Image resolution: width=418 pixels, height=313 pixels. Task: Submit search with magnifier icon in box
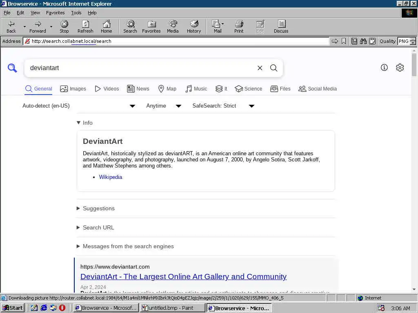tap(274, 68)
